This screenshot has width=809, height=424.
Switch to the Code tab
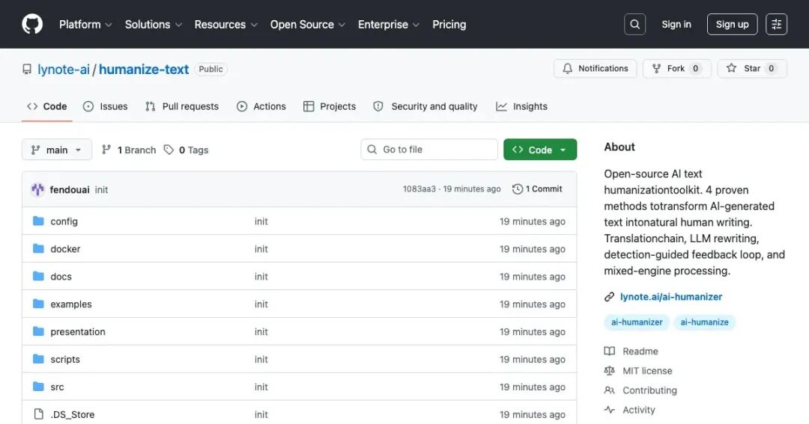(x=47, y=107)
